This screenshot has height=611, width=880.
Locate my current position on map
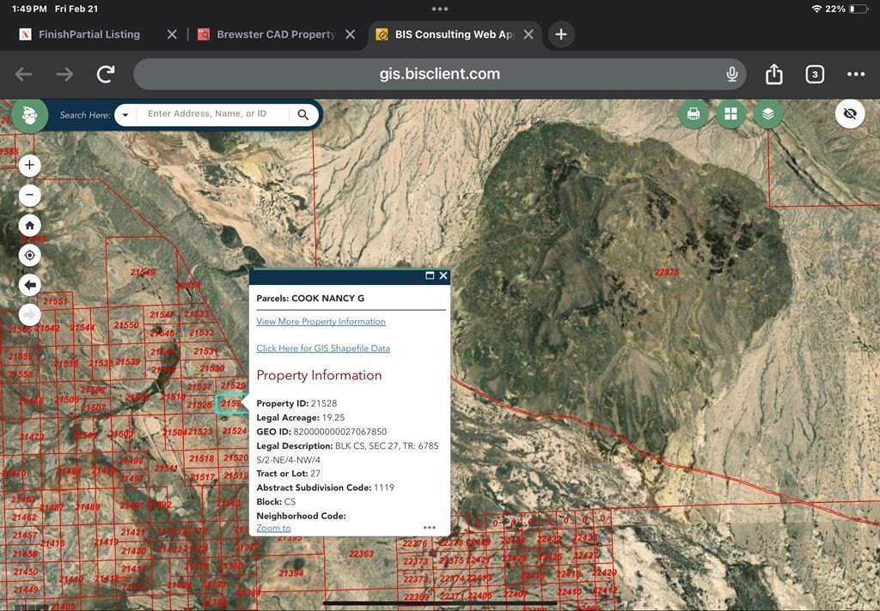click(x=30, y=255)
